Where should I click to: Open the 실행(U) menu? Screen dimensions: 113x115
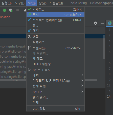tap(7, 3)
